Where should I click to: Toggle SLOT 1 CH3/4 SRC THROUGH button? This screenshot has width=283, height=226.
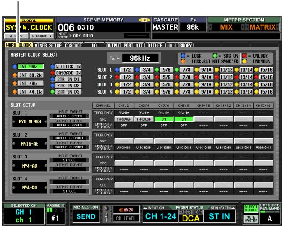pyautogui.click(x=144, y=119)
